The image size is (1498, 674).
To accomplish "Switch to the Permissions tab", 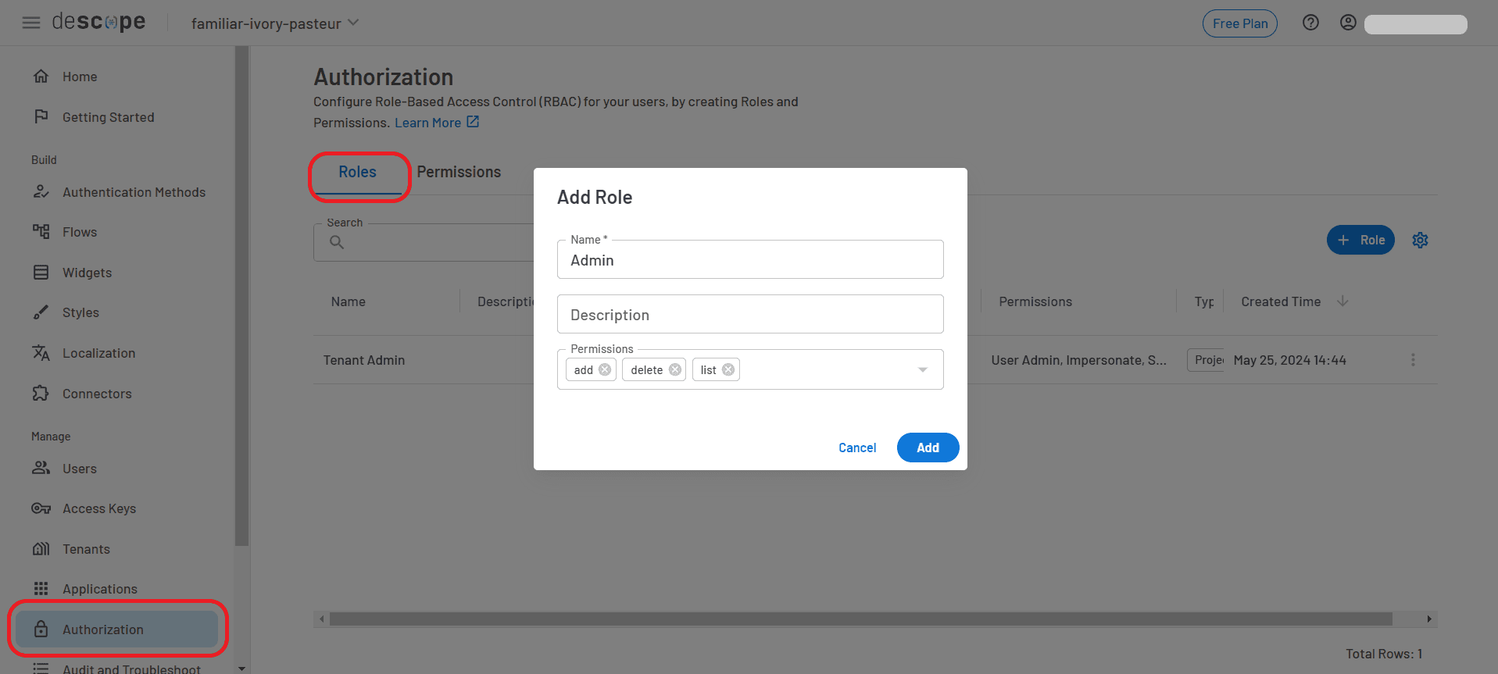I will (459, 172).
